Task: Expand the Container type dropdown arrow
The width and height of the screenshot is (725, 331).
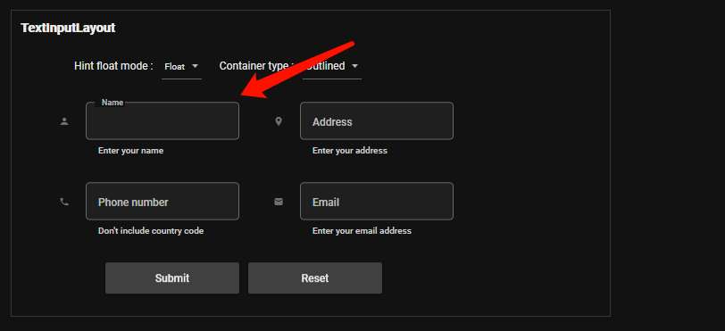Action: (x=354, y=66)
